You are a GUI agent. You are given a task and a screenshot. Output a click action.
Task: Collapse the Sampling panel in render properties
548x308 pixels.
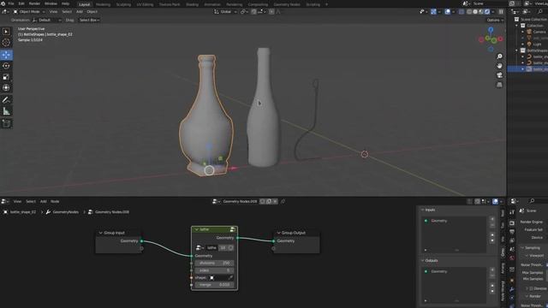tap(522, 247)
